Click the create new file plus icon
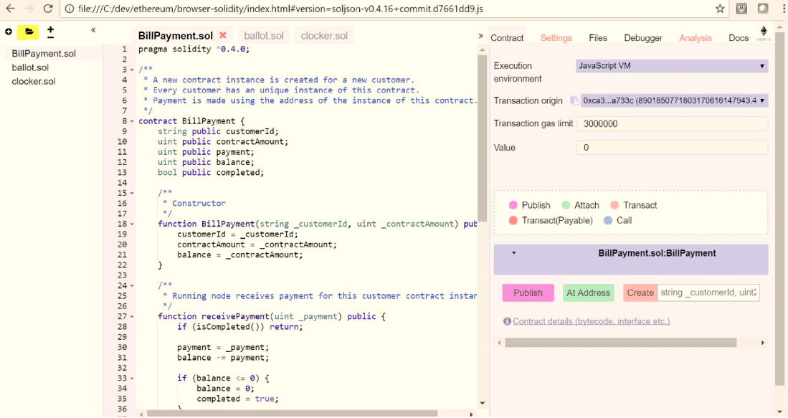 [9, 32]
